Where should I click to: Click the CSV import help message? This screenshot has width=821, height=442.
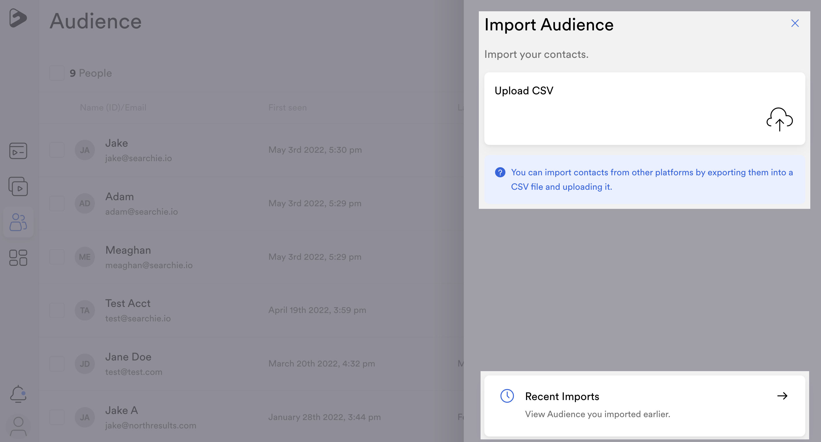[644, 180]
